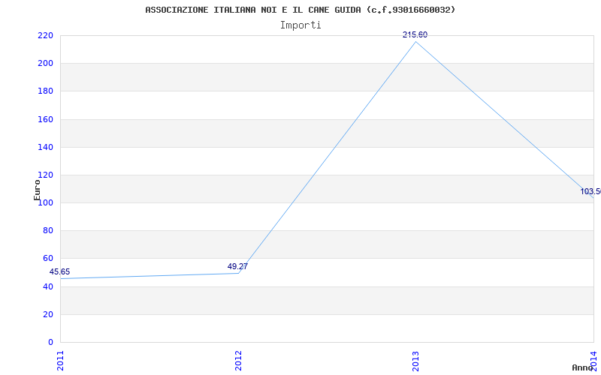Select the Importi subtitle
The width and height of the screenshot is (601, 375).
[300, 25]
